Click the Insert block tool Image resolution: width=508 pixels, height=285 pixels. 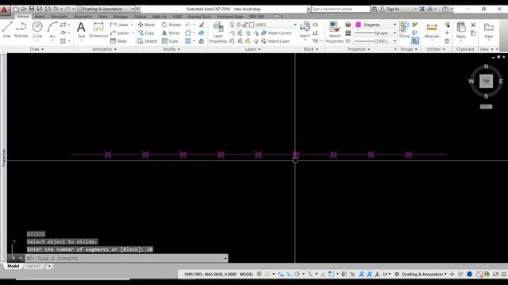(x=305, y=30)
